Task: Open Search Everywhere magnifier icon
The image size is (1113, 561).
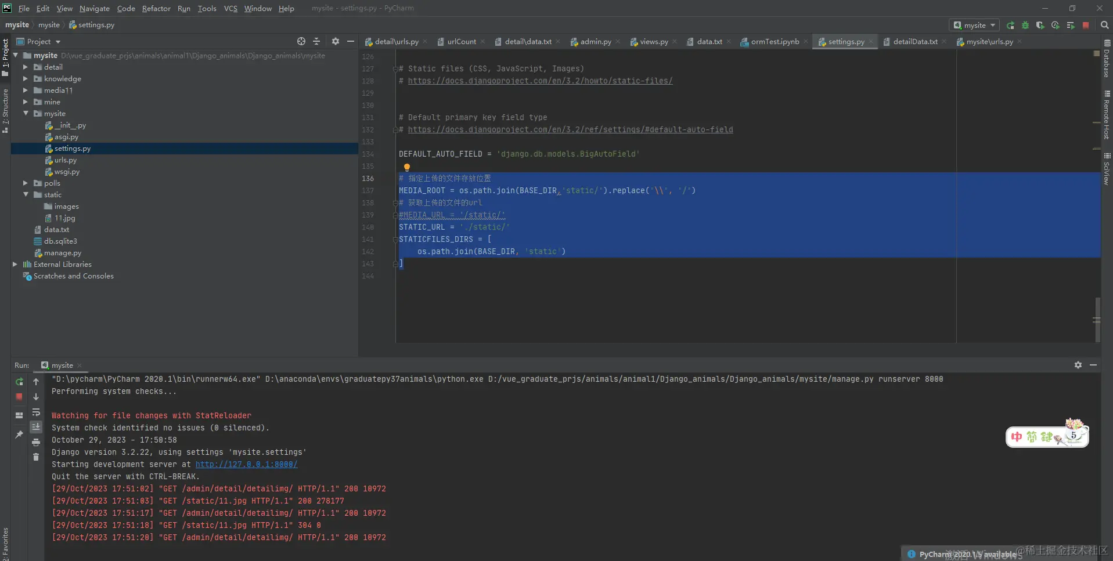Action: click(x=1104, y=26)
